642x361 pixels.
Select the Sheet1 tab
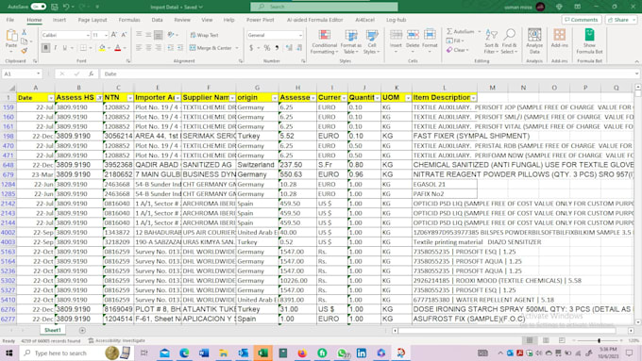tap(53, 330)
